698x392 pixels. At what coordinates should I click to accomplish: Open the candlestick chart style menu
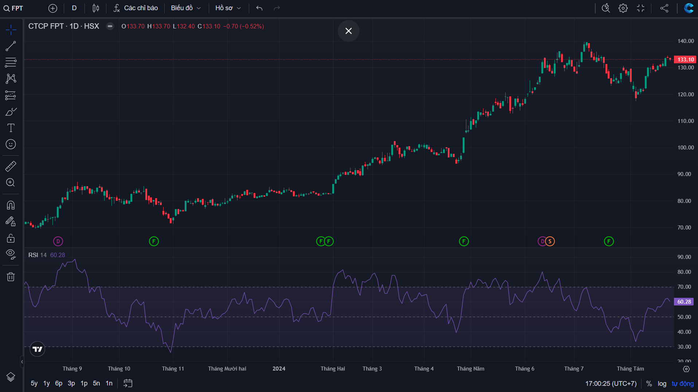pos(96,8)
